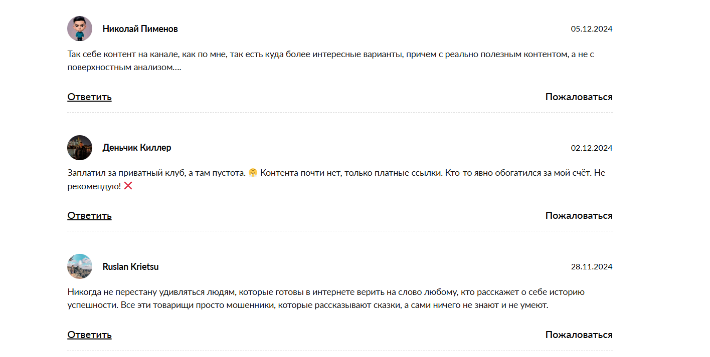This screenshot has height=357, width=710.
Task: Reply to Николай Пименов's comment via Ответить
Action: (89, 97)
